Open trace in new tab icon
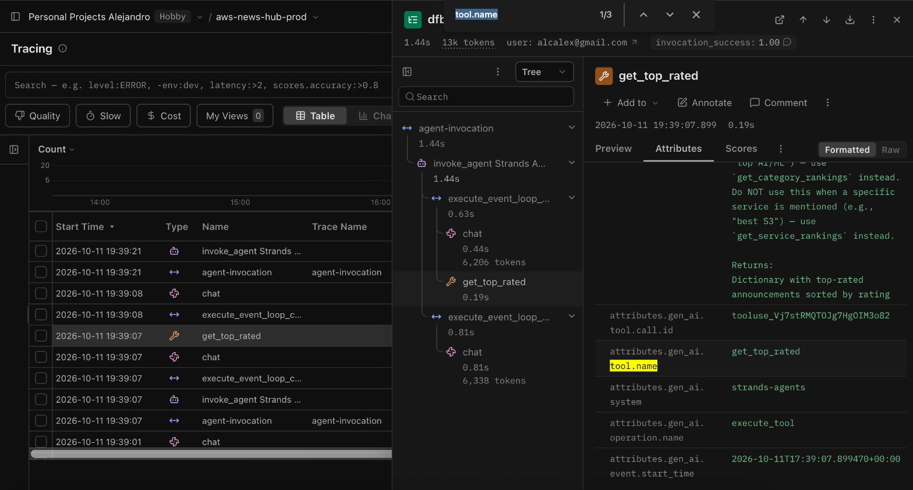 tap(780, 20)
